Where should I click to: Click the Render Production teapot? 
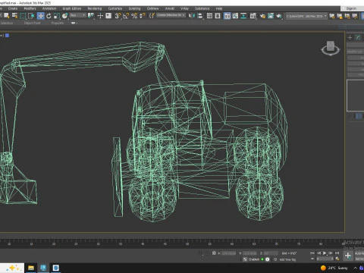click(279, 16)
